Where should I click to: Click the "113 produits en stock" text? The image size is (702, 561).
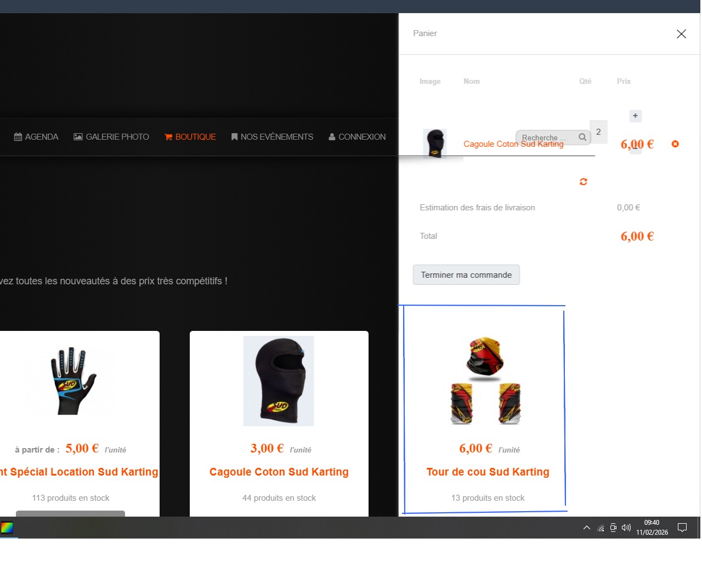point(71,498)
